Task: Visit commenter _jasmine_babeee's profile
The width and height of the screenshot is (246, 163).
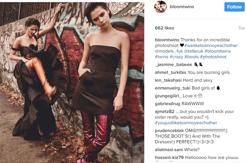Action: tap(173, 65)
